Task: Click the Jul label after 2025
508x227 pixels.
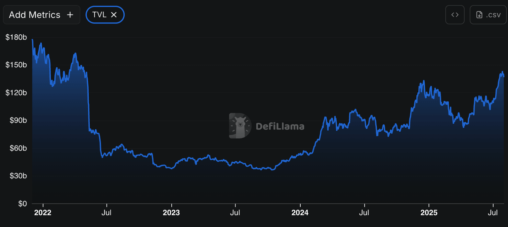Action: [x=493, y=213]
